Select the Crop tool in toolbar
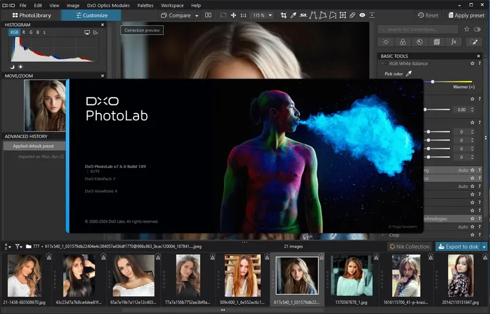This screenshot has height=314, width=490. (284, 15)
